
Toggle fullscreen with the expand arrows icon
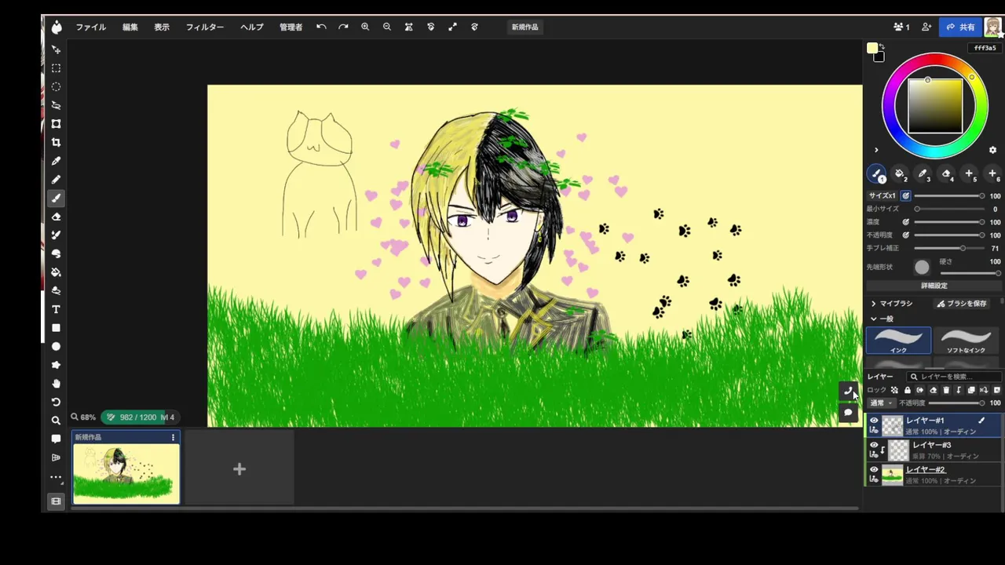coord(452,27)
